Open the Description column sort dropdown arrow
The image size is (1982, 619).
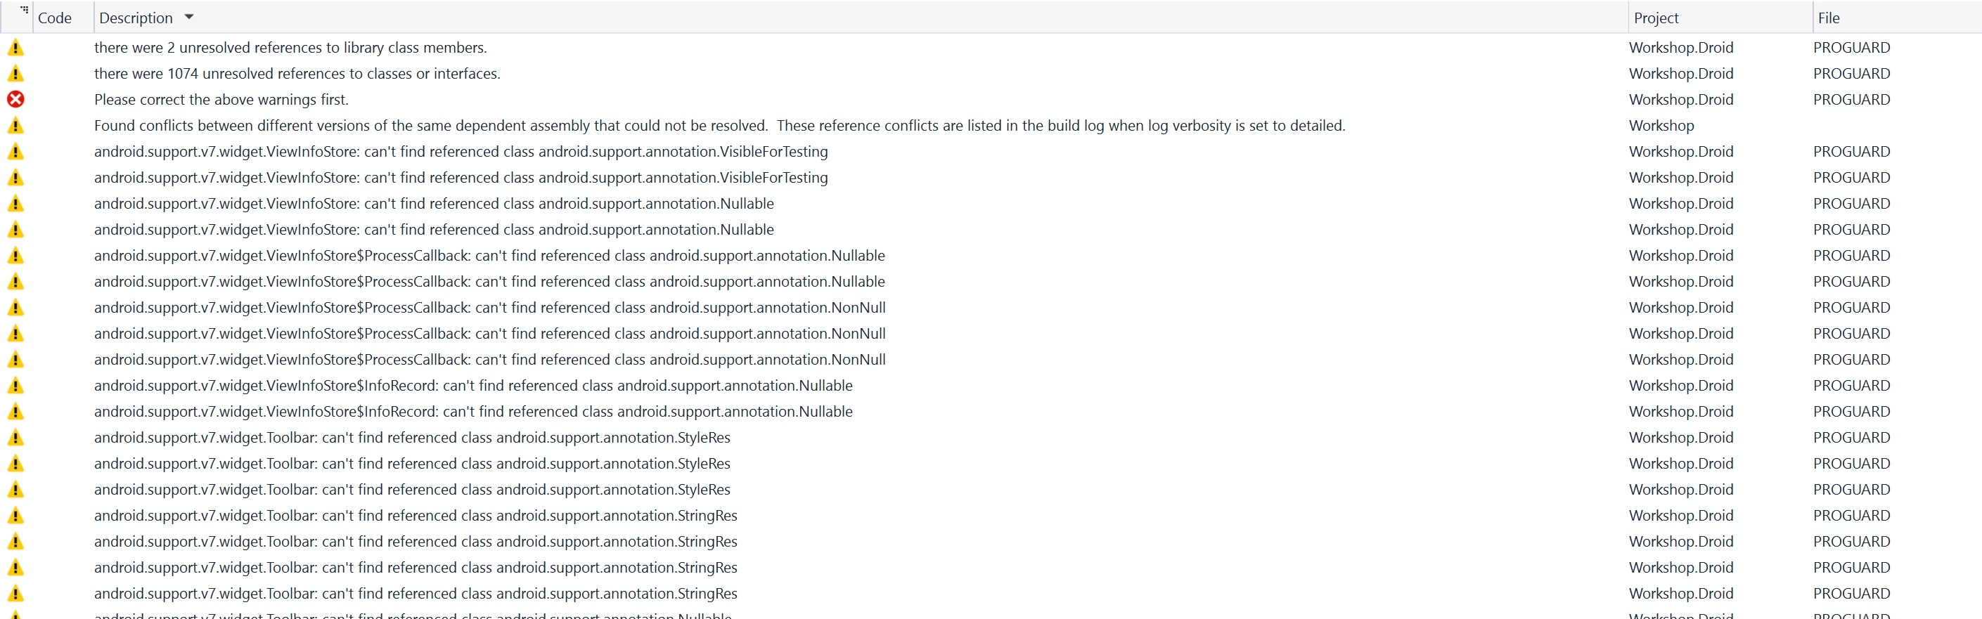coord(189,17)
